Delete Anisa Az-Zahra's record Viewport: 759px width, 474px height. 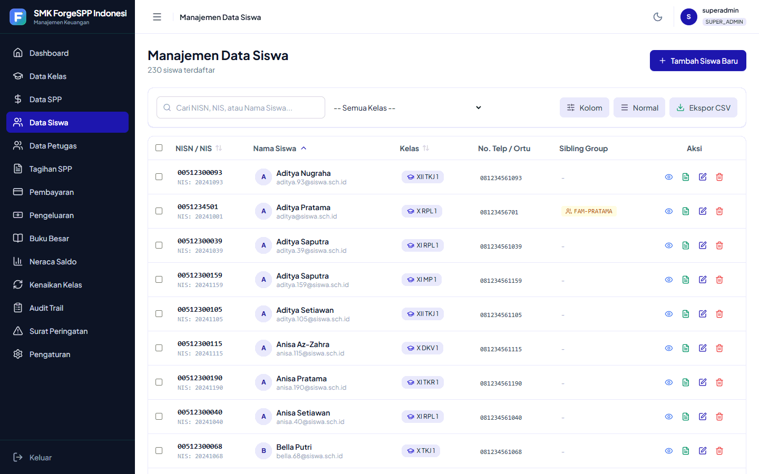(719, 348)
